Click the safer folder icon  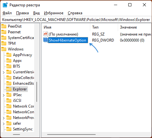[x=9, y=123]
